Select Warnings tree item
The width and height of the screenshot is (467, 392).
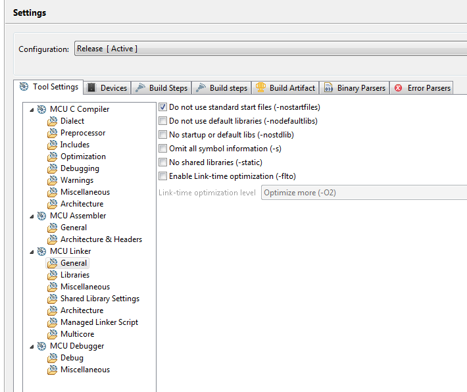(x=77, y=180)
